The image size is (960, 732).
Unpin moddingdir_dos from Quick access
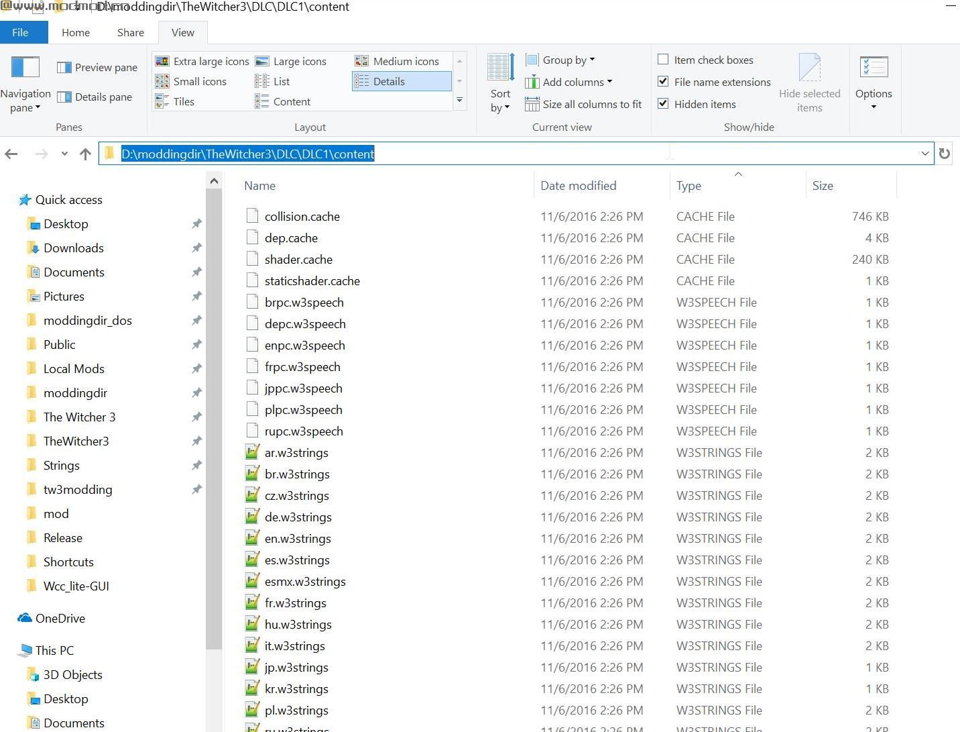pos(196,321)
